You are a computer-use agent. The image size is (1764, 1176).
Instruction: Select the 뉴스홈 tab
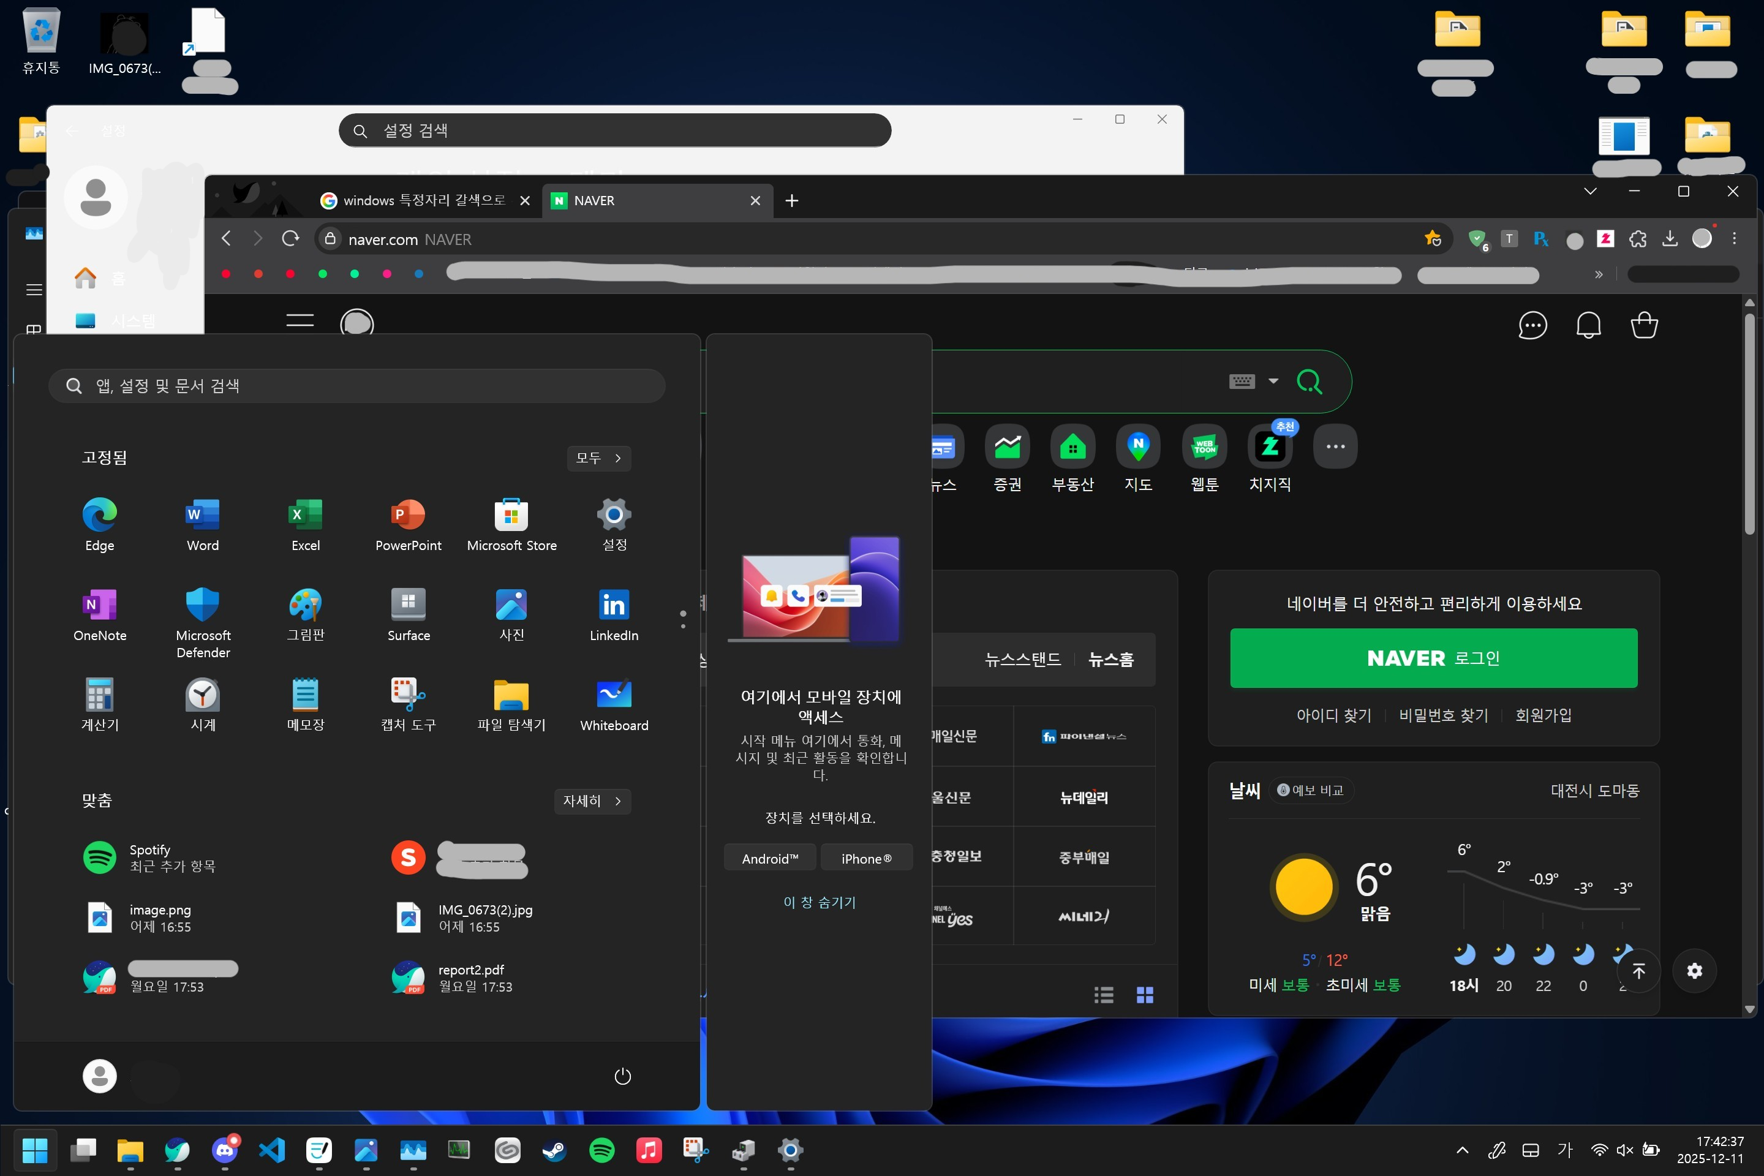pos(1110,659)
